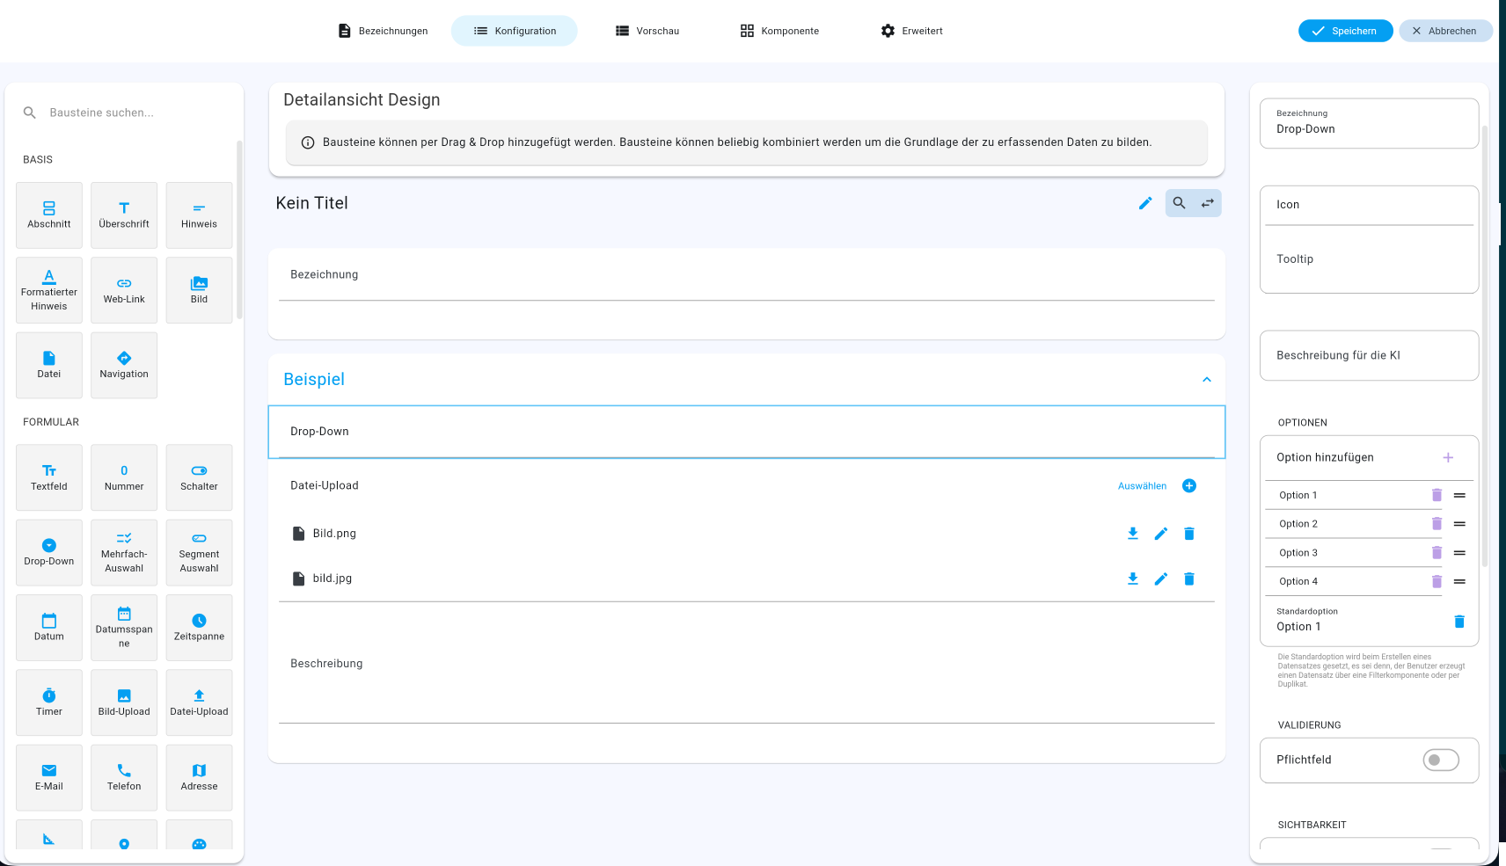The image size is (1506, 866).
Task: Select the Schalter building block
Action: (x=199, y=477)
